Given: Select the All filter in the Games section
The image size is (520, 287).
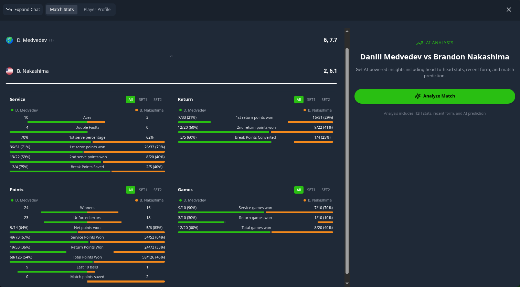Looking at the screenshot, I should point(299,190).
